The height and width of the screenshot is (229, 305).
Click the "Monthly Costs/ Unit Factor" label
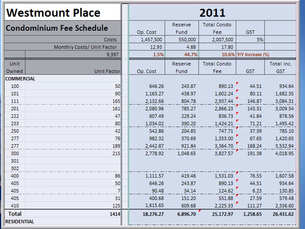pyautogui.click(x=85, y=47)
